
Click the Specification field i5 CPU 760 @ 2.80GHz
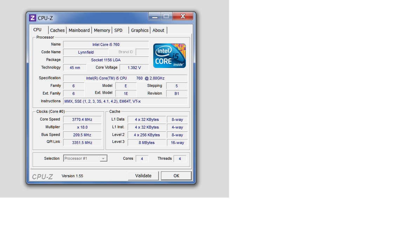click(125, 78)
